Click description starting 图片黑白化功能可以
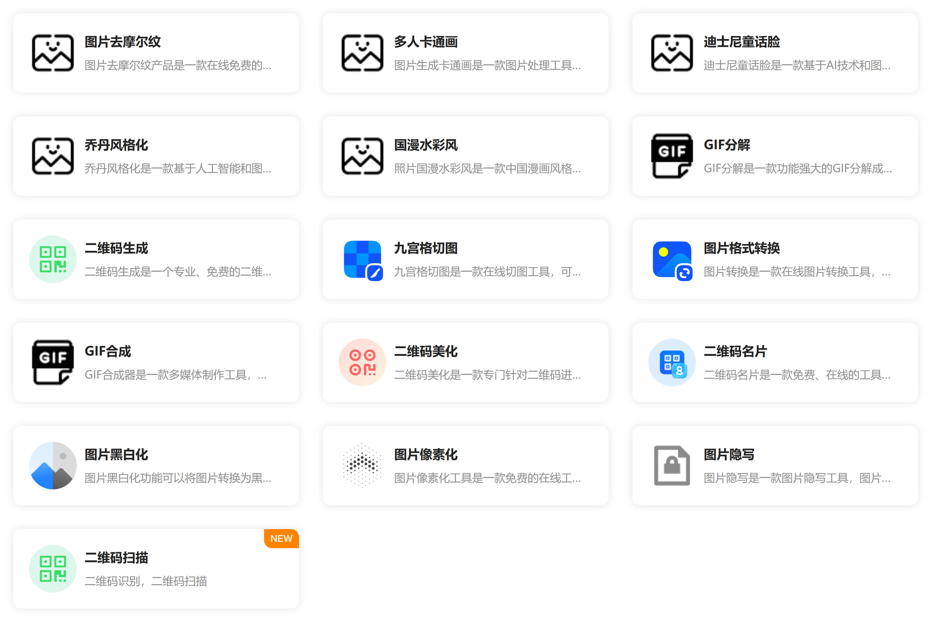Screen dimensions: 933x618 click(178, 478)
